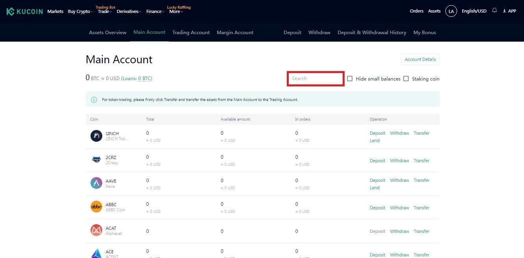The height and width of the screenshot is (258, 524).
Task: Click Deposit for AAVE
Action: (x=378, y=180)
